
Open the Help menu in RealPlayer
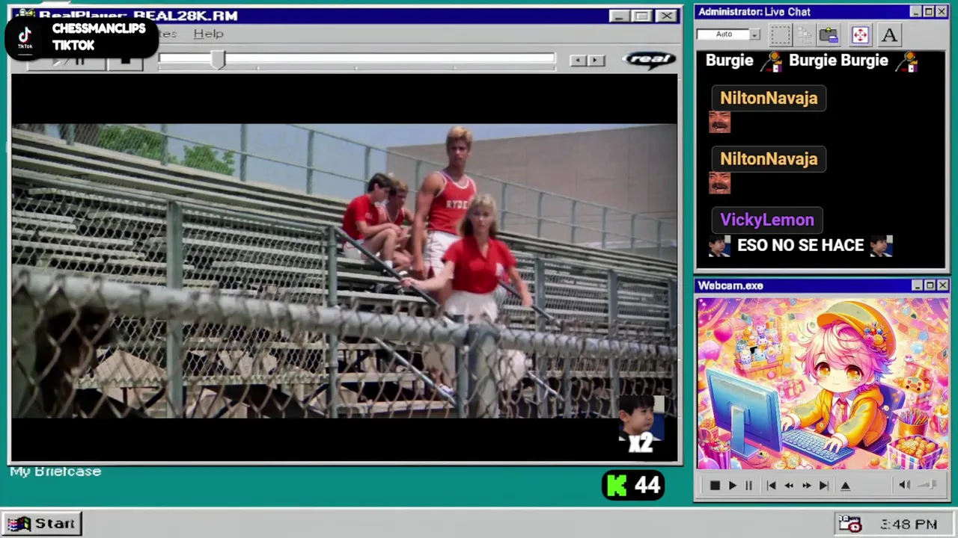click(208, 34)
